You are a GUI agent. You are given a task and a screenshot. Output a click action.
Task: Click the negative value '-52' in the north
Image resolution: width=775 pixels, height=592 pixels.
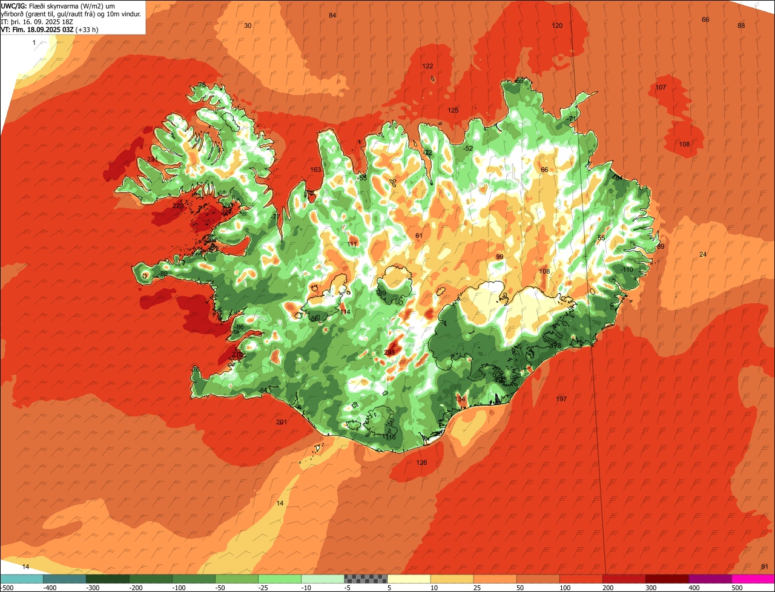pos(468,148)
